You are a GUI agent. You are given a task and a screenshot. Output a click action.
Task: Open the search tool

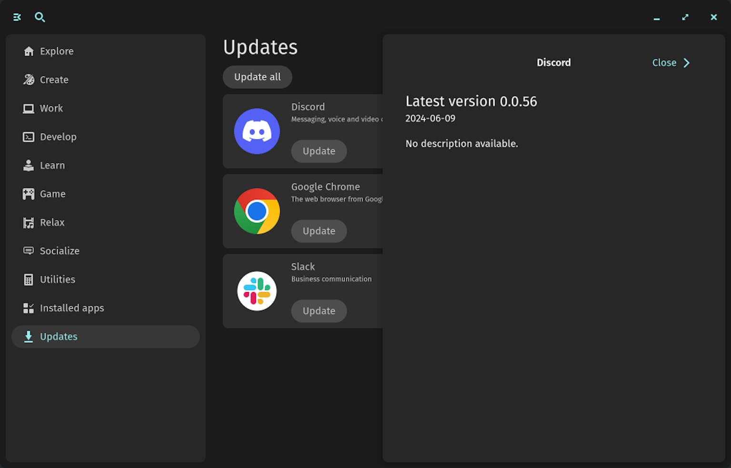(x=40, y=17)
